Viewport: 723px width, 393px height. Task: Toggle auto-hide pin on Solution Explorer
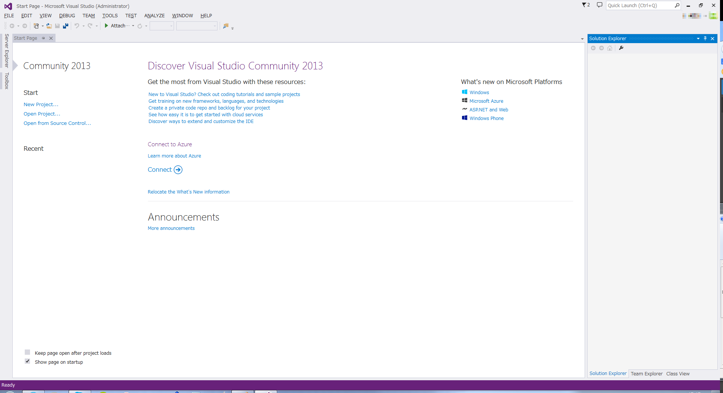point(705,38)
